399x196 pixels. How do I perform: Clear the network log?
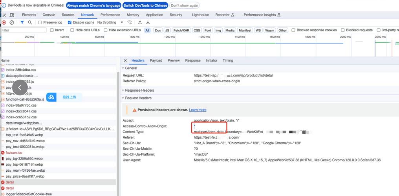[12, 23]
